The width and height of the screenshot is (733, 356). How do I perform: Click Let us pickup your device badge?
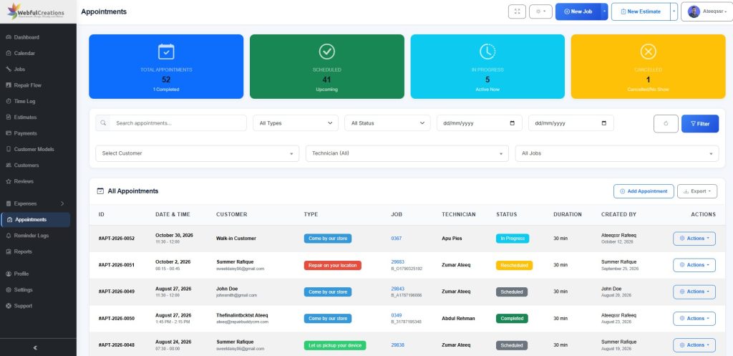(x=335, y=345)
